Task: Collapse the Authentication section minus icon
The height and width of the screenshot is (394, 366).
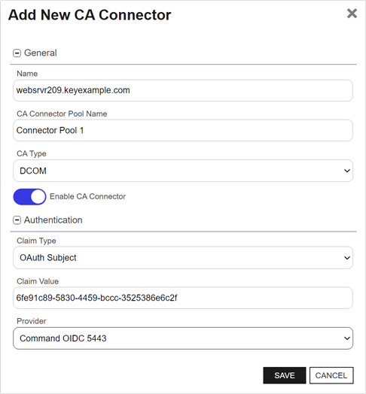Action: click(x=17, y=220)
